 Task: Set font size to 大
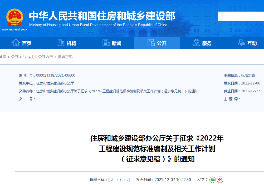coord(112,180)
